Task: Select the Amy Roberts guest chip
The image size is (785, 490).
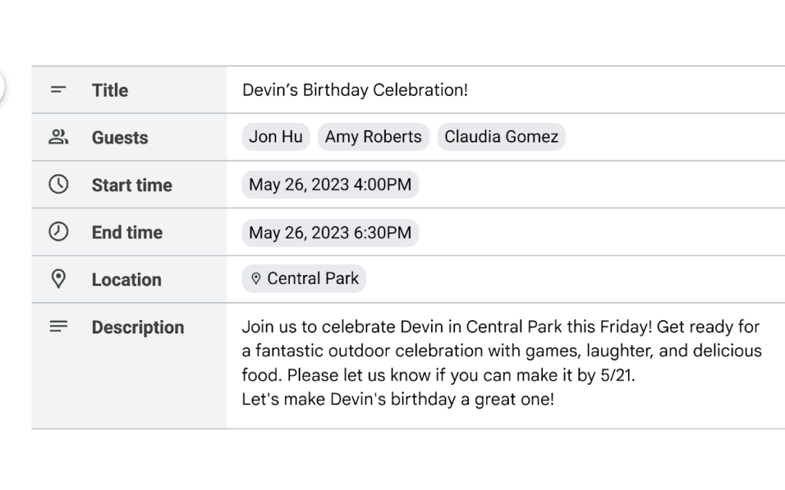Action: pyautogui.click(x=374, y=136)
